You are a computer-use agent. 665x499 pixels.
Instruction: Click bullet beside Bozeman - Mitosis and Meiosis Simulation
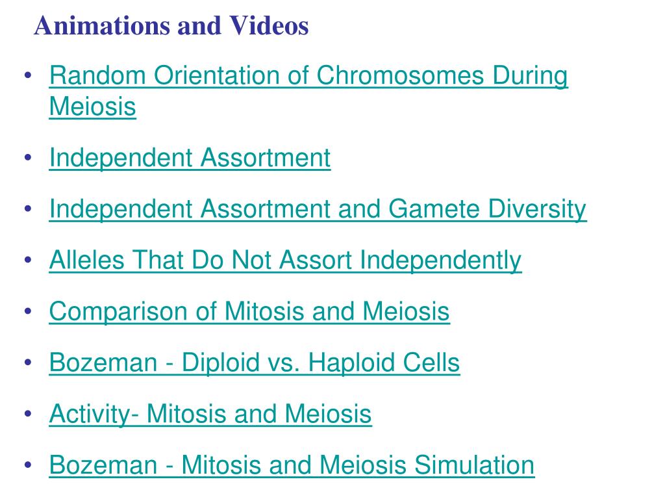(x=28, y=465)
